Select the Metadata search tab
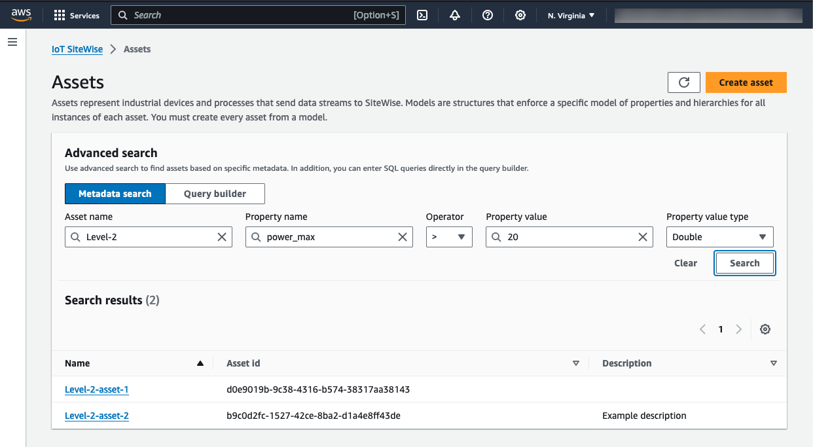This screenshot has width=813, height=447. tap(115, 194)
